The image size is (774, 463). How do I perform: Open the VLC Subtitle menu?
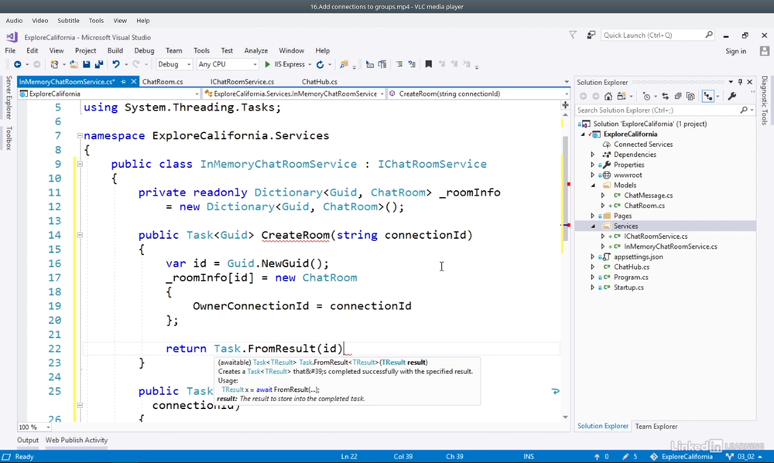(x=68, y=21)
